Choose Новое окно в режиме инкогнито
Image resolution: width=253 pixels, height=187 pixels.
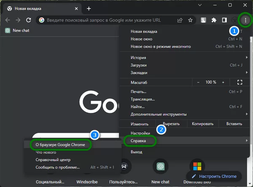pyautogui.click(x=161, y=46)
